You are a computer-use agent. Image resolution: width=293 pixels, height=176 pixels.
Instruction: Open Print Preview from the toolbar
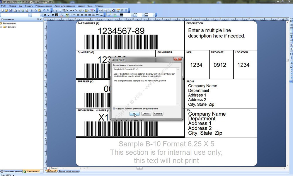pyautogui.click(x=27, y=11)
